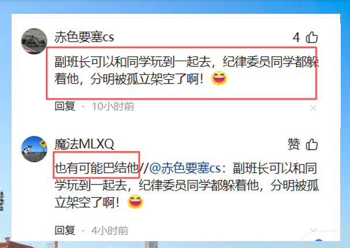Click laughing emoji in 赤色要塞cs's comment
This screenshot has width=350, height=248.
point(219,78)
